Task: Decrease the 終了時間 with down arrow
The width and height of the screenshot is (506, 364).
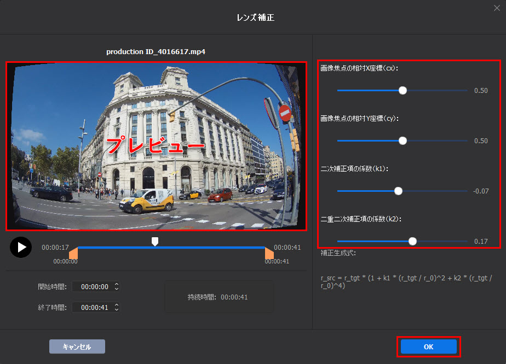Action: 117,310
